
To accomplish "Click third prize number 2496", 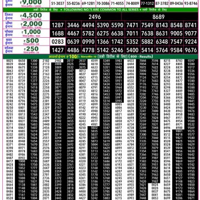I will tap(94, 17).
